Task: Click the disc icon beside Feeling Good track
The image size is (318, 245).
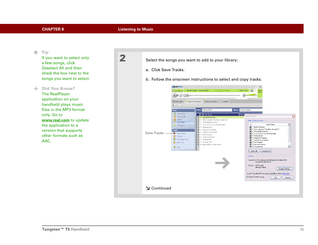Action: pos(198,127)
